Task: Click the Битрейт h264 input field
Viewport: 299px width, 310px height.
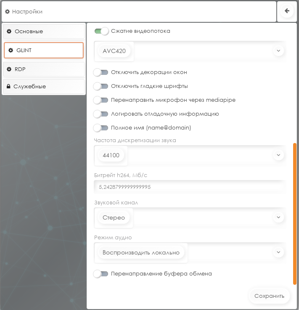Action: (x=189, y=187)
